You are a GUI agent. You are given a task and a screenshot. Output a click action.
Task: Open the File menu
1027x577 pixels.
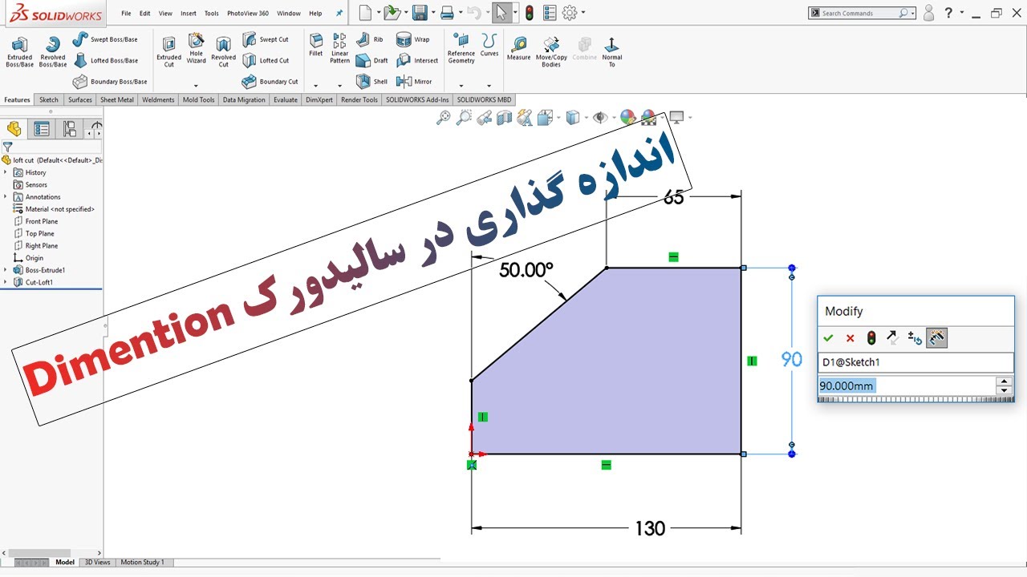click(126, 14)
